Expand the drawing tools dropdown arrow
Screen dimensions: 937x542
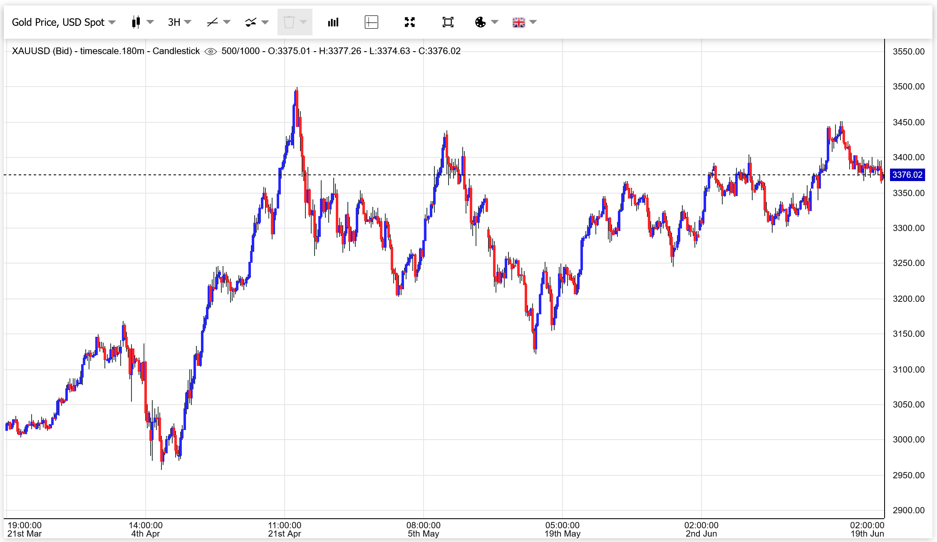click(227, 22)
